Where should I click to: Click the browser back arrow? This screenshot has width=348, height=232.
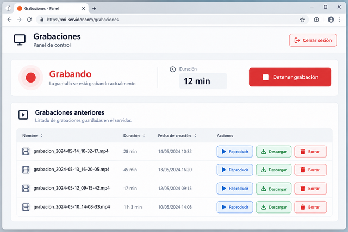click(x=9, y=20)
